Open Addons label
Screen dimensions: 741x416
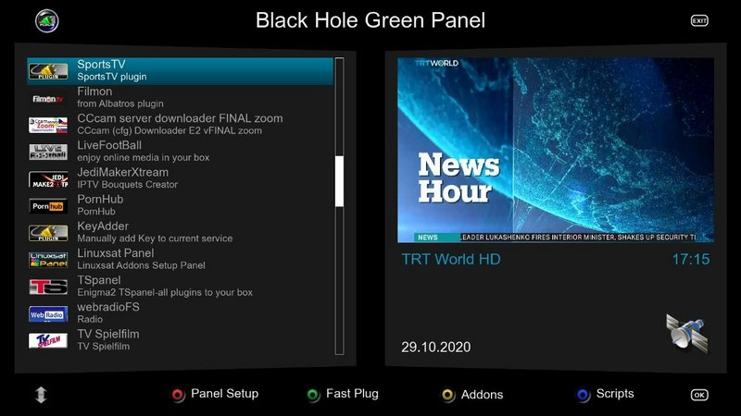482,395
